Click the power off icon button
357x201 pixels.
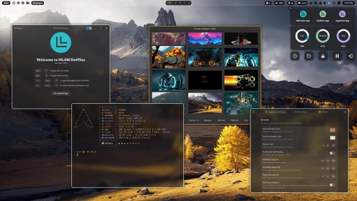(x=295, y=56)
